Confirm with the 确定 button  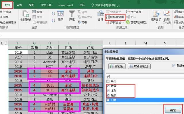click(x=173, y=110)
